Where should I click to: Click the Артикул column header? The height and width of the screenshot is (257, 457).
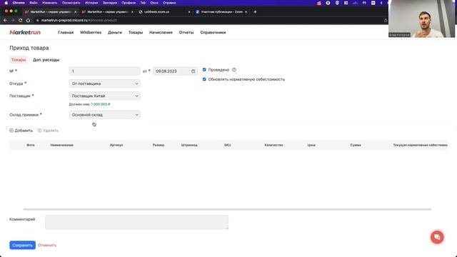pyautogui.click(x=116, y=145)
